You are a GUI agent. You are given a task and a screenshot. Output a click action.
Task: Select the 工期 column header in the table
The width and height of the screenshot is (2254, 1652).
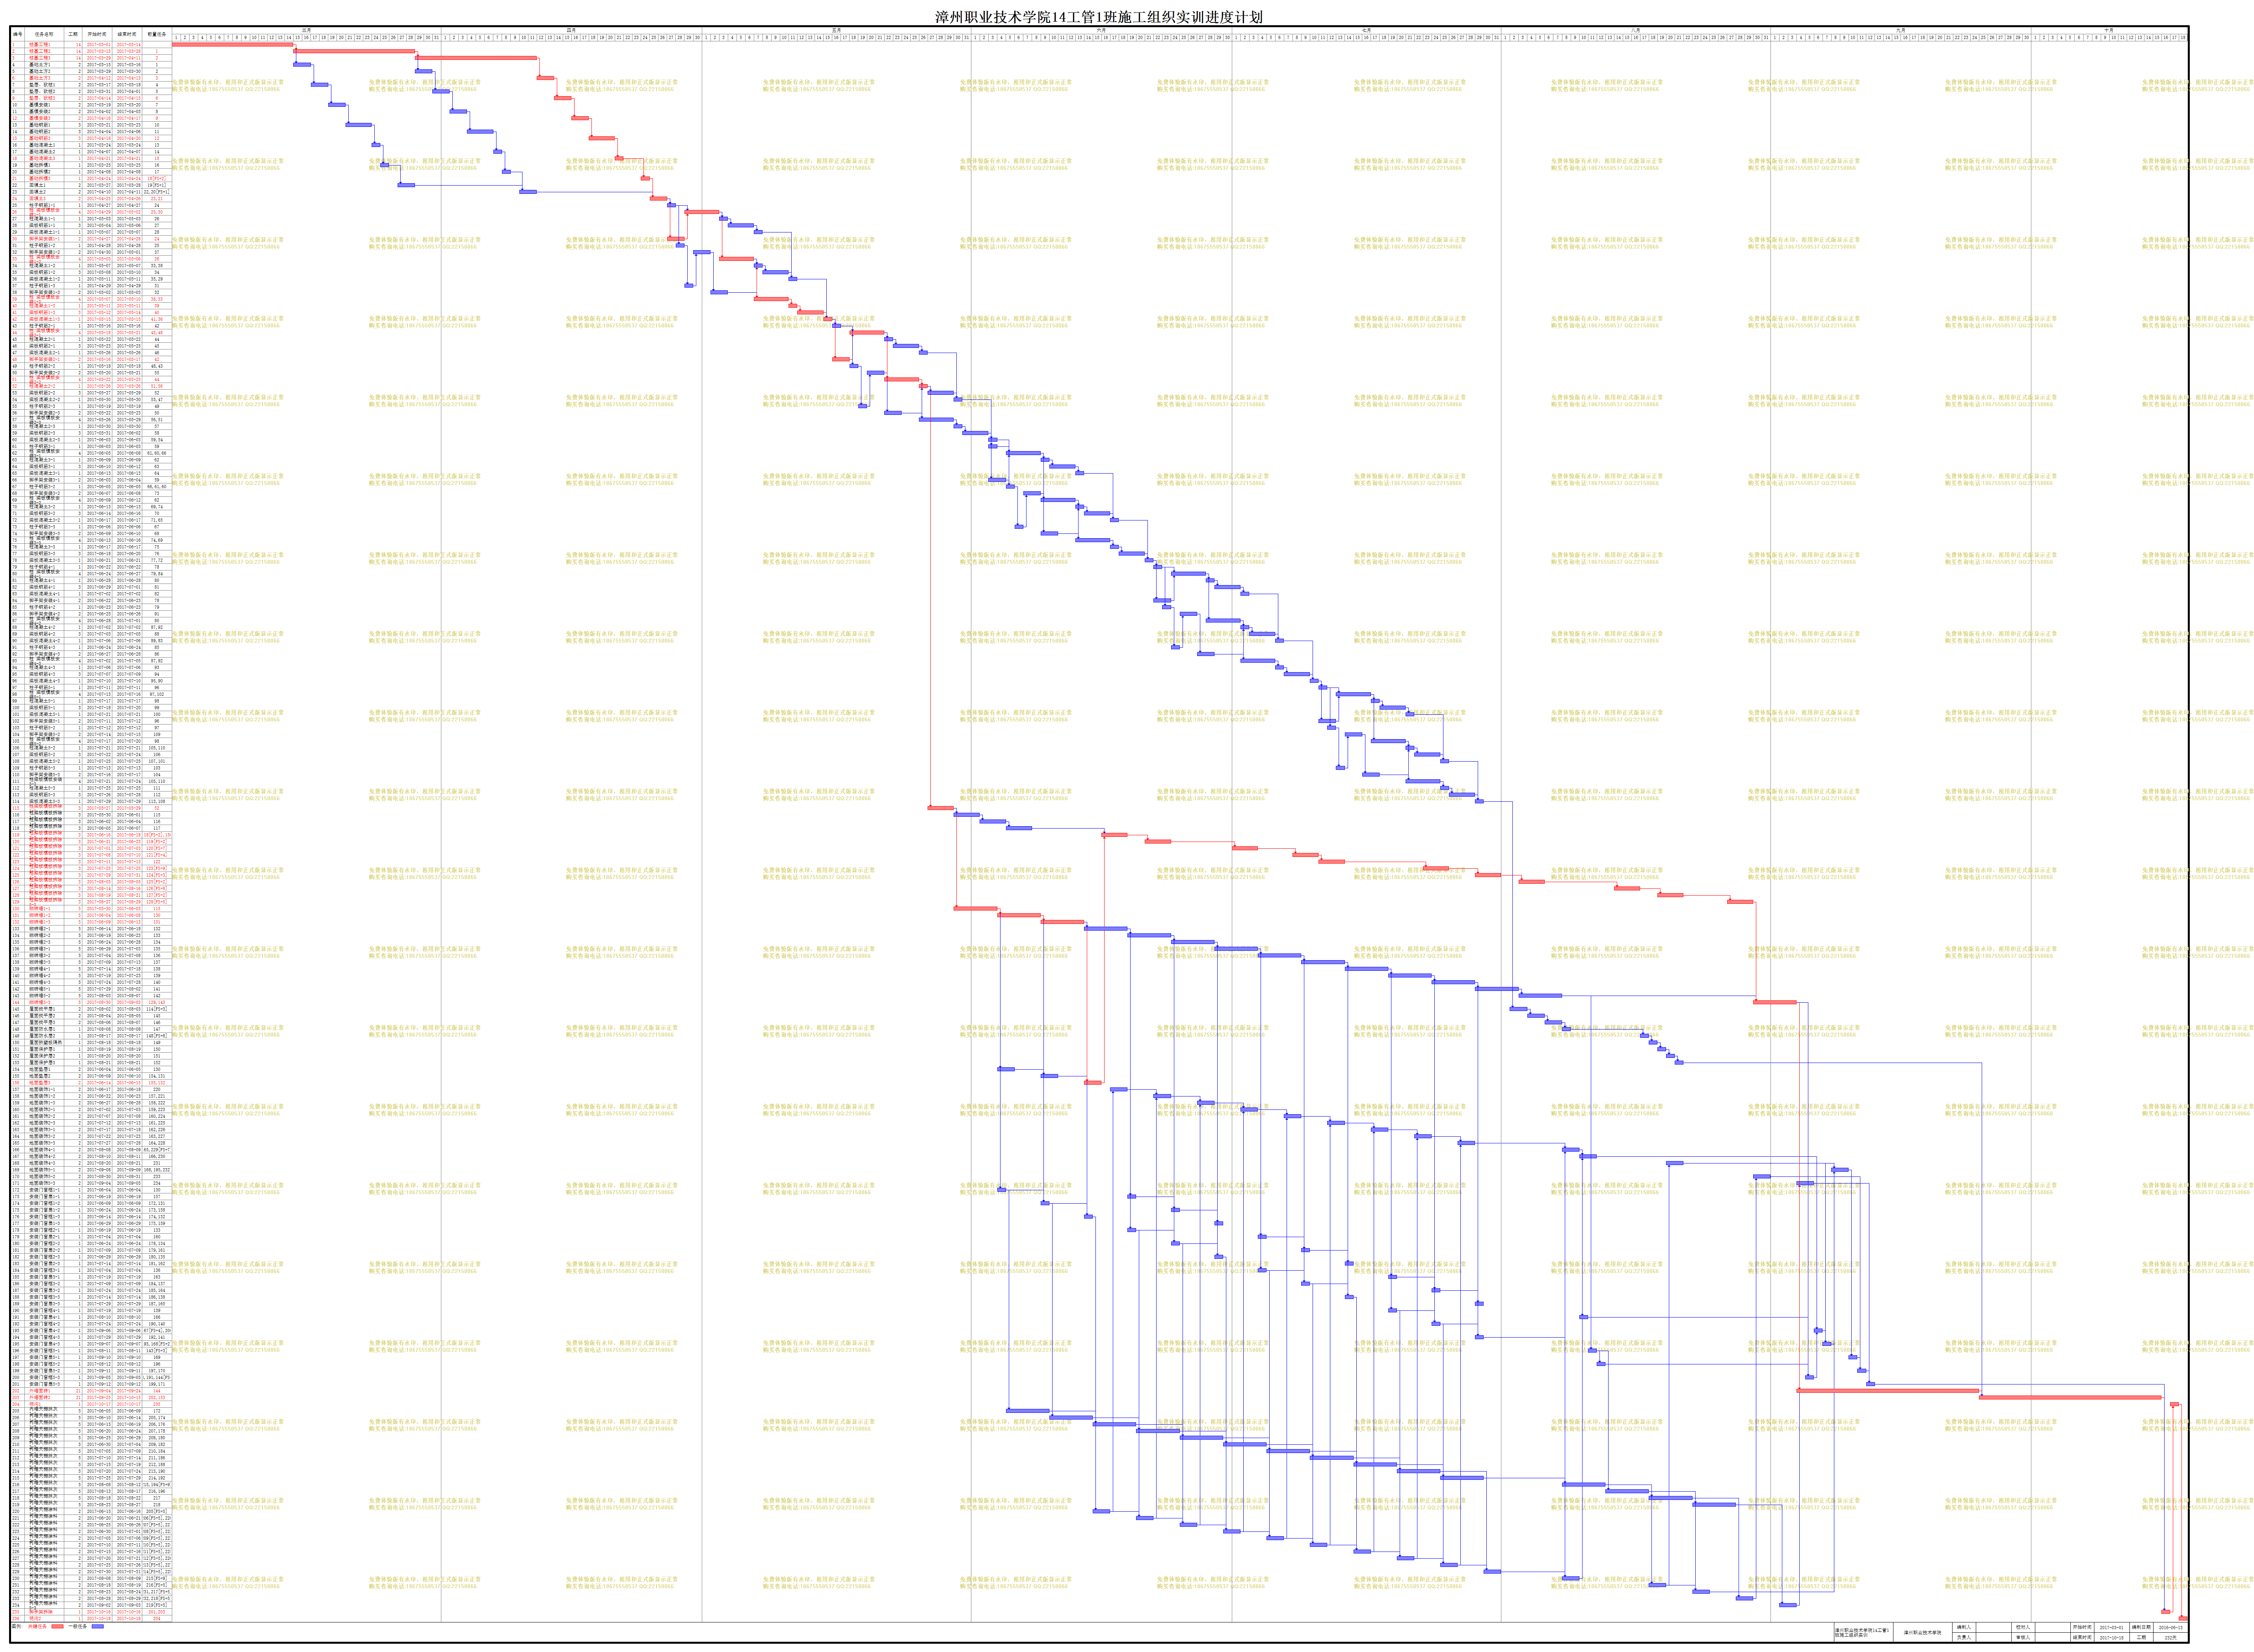pyautogui.click(x=73, y=34)
